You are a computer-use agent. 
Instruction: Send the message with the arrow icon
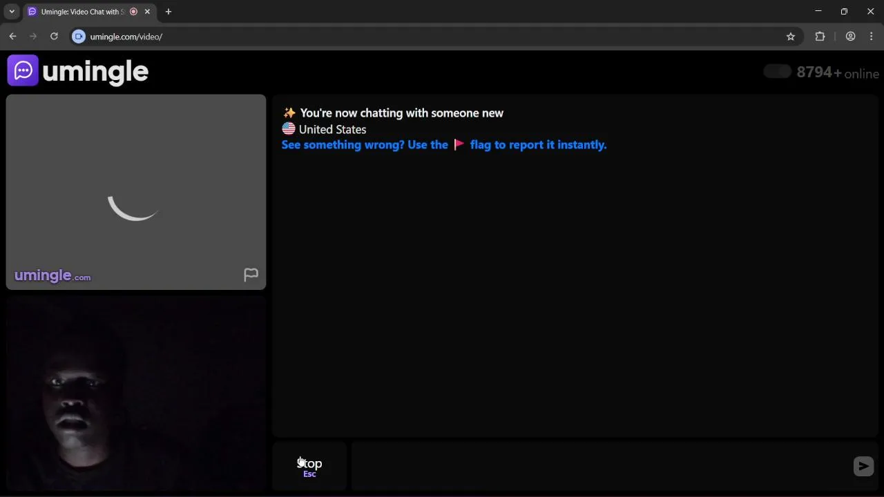point(863,467)
